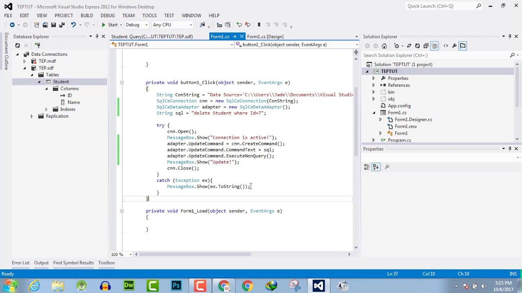Click the Comment selected lines icon
Image resolution: width=522 pixels, height=293 pixels.
(239, 25)
